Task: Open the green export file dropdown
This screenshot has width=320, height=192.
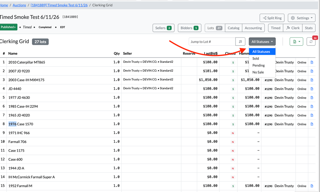Action: pos(296,42)
